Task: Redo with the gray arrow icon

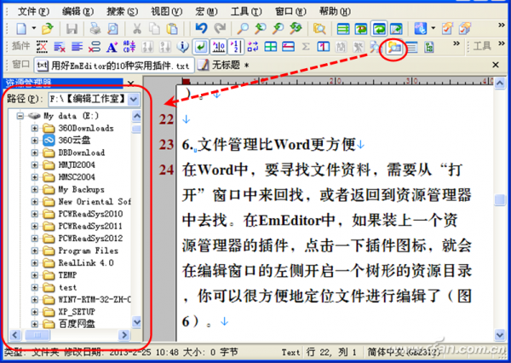Action: point(220,28)
